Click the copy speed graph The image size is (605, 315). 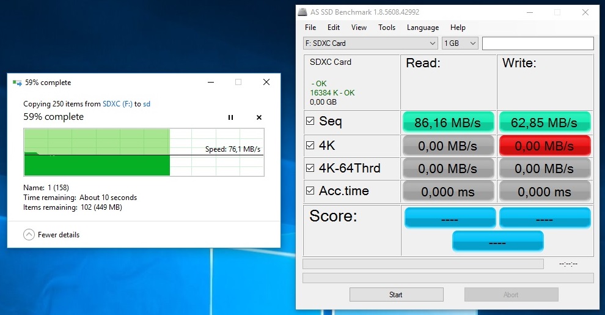(x=144, y=152)
